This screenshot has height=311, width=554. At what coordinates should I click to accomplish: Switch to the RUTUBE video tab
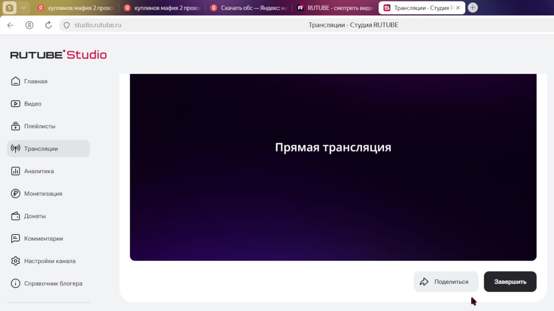[x=335, y=8]
